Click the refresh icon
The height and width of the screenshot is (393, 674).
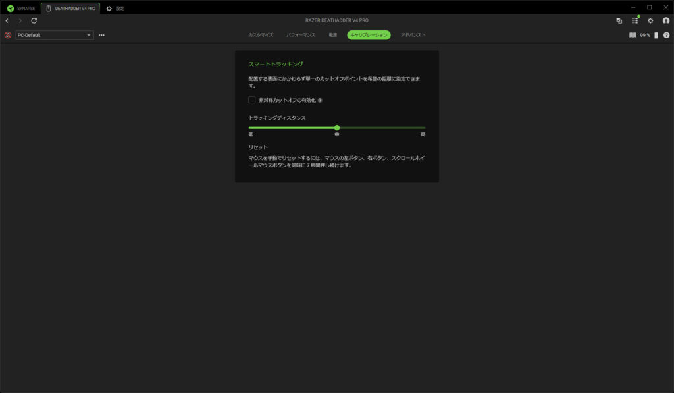(34, 21)
